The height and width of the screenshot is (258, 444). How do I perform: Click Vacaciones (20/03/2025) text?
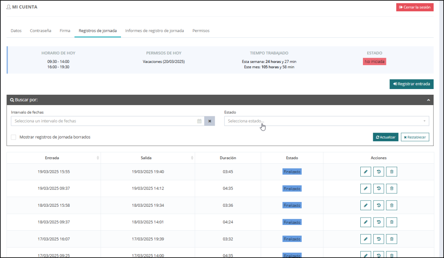click(163, 62)
